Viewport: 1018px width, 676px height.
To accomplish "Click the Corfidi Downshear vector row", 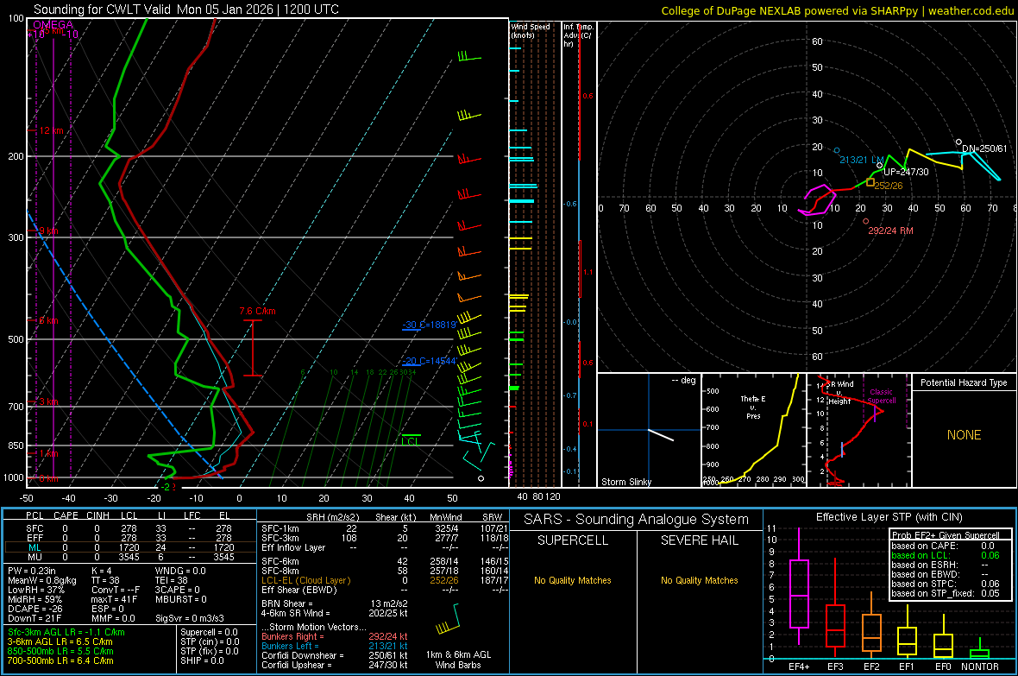I will [335, 655].
